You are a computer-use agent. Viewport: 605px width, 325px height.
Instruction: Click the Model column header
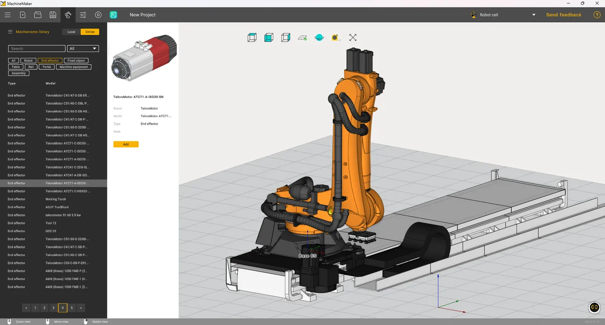tap(50, 83)
